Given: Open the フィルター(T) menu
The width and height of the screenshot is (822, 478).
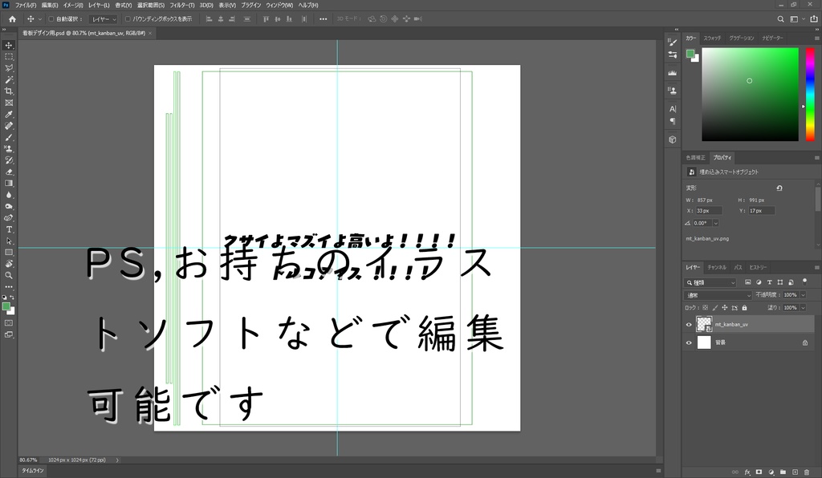Looking at the screenshot, I should 182,6.
